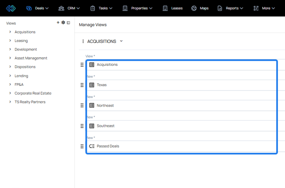Click the More grid icon

click(256, 8)
